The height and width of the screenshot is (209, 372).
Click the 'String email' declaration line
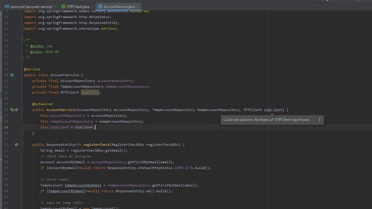click(x=84, y=150)
